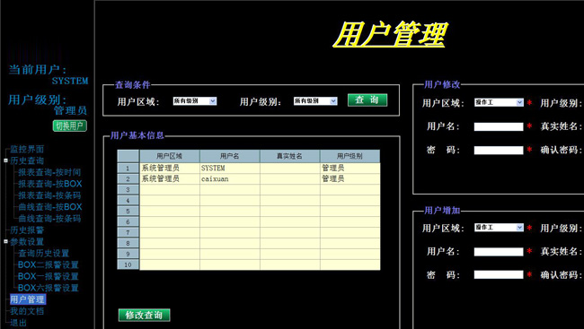
Task: Open 监控界面 in the sidebar tree
Action: point(27,149)
